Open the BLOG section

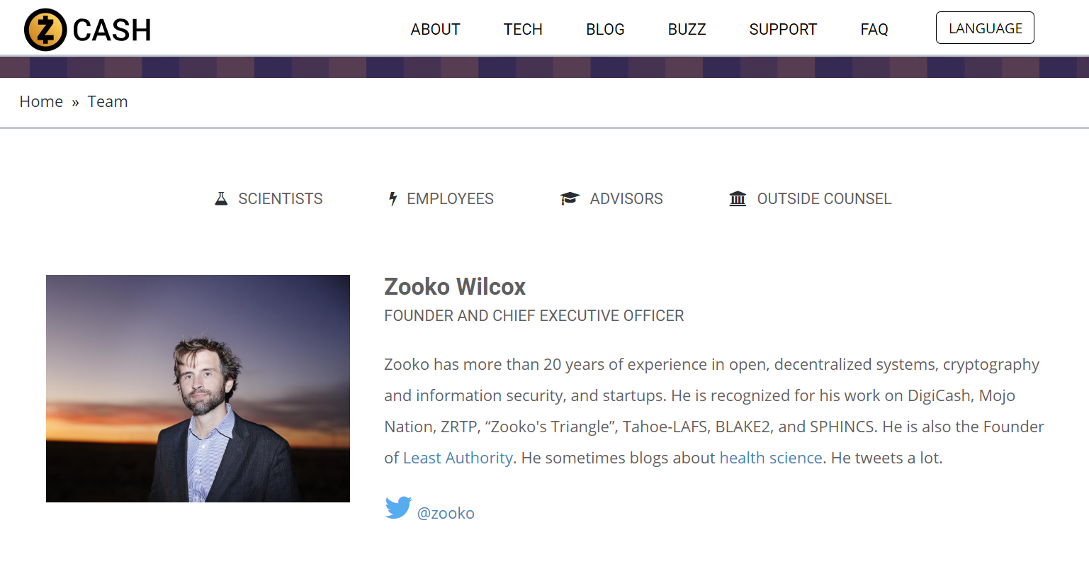[605, 29]
